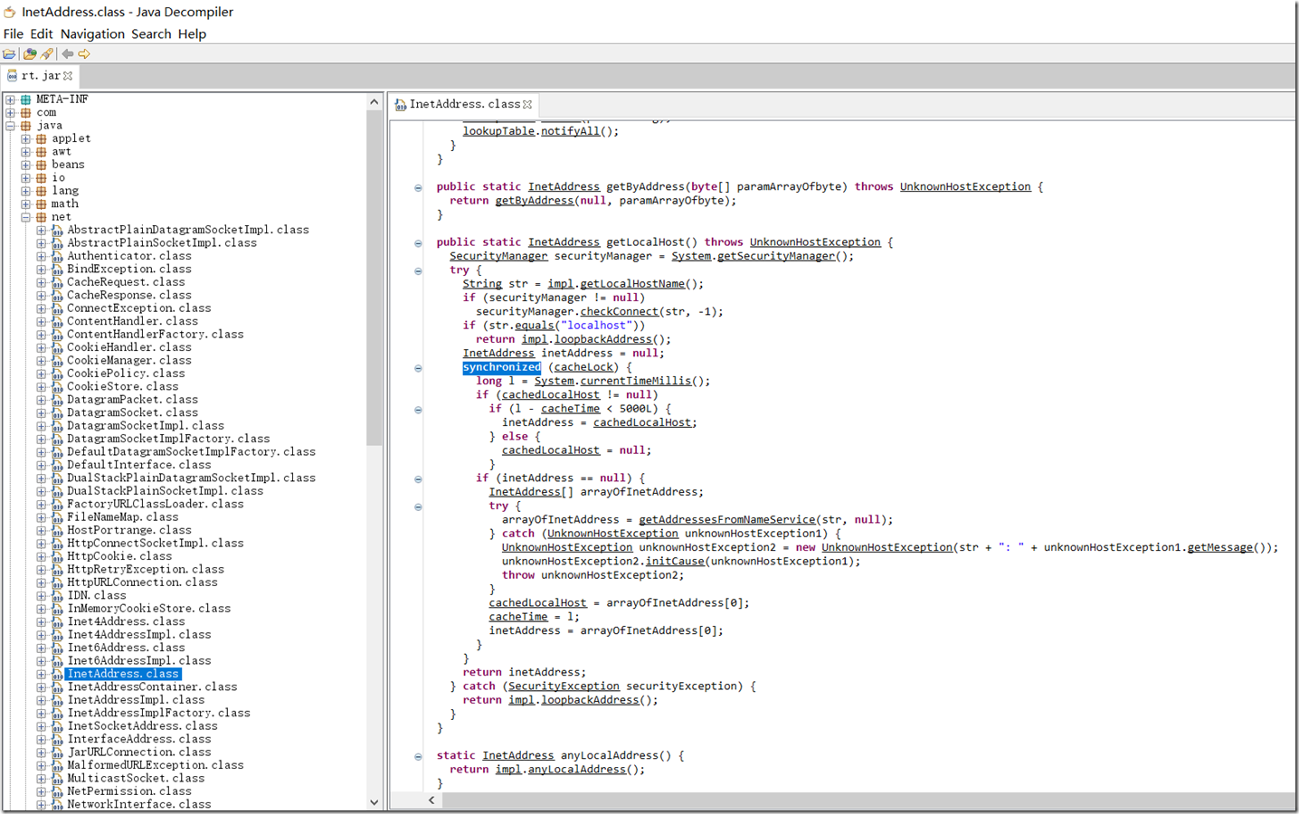Click the CookieStore.class file icon

(57, 387)
